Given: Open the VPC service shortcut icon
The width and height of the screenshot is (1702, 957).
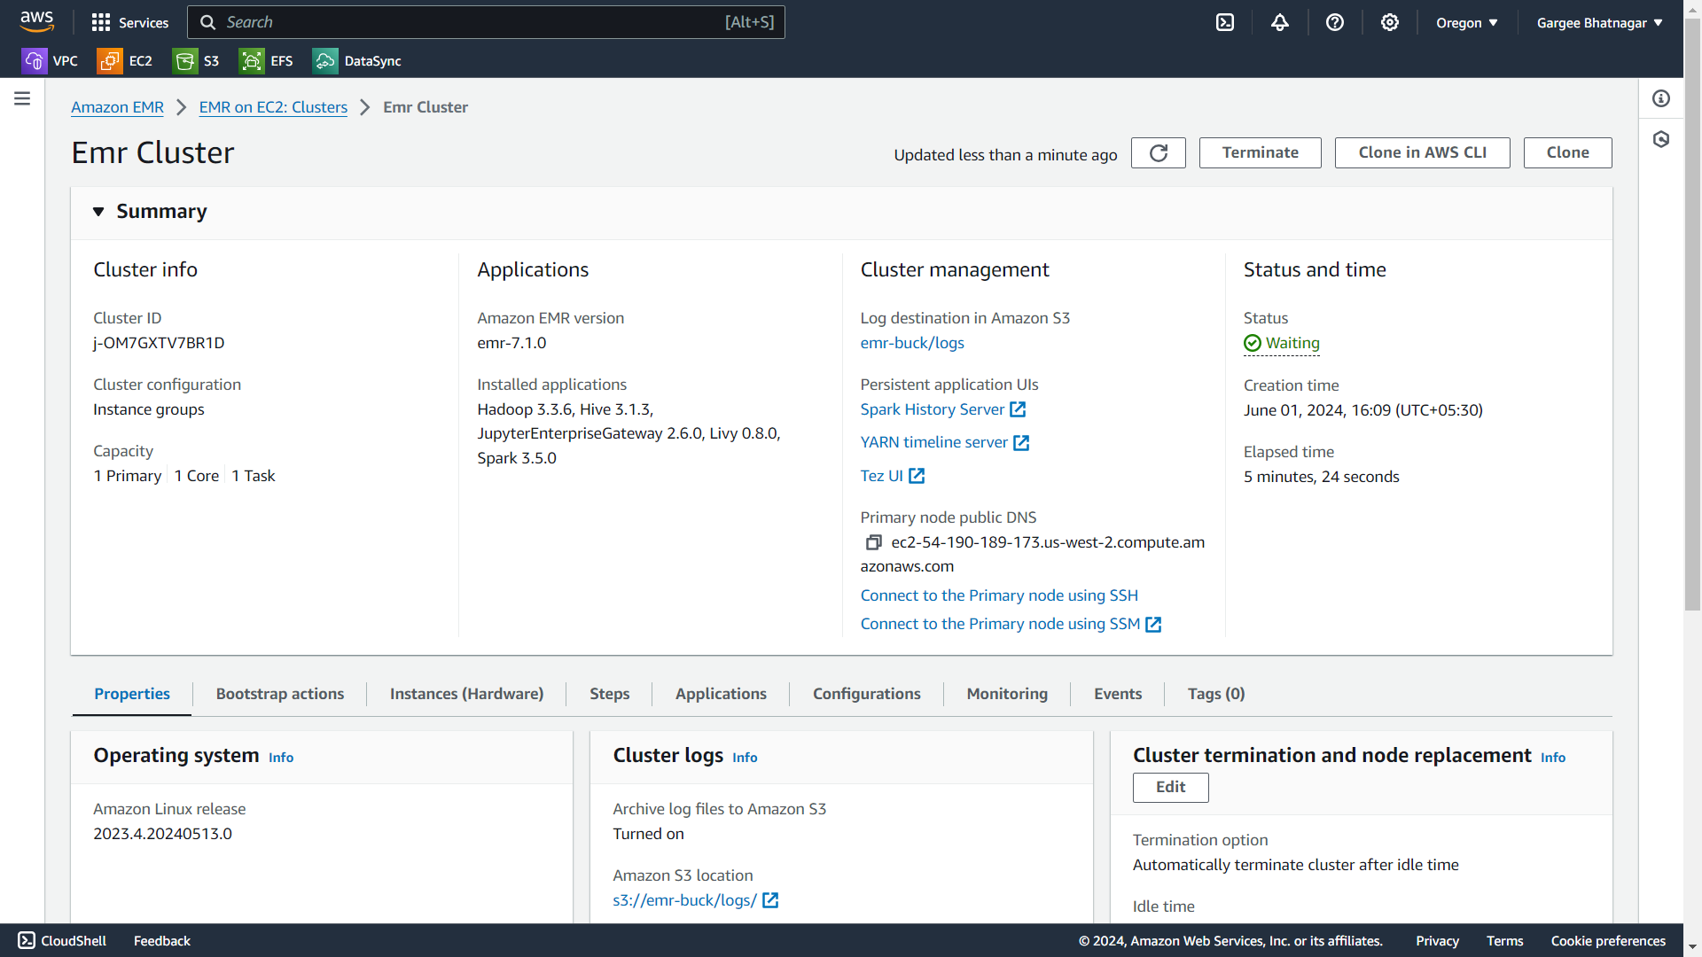Looking at the screenshot, I should pyautogui.click(x=34, y=61).
